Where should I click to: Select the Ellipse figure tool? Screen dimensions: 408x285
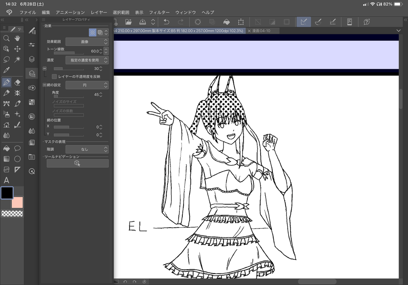(17, 159)
